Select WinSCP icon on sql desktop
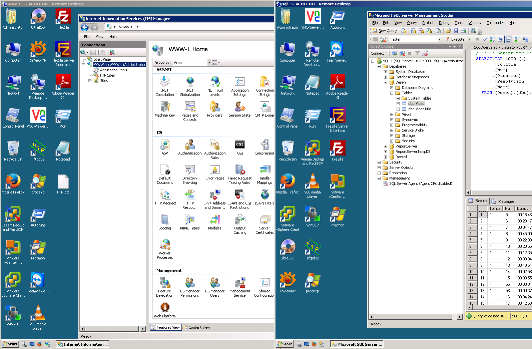532x349 pixels. (313, 216)
